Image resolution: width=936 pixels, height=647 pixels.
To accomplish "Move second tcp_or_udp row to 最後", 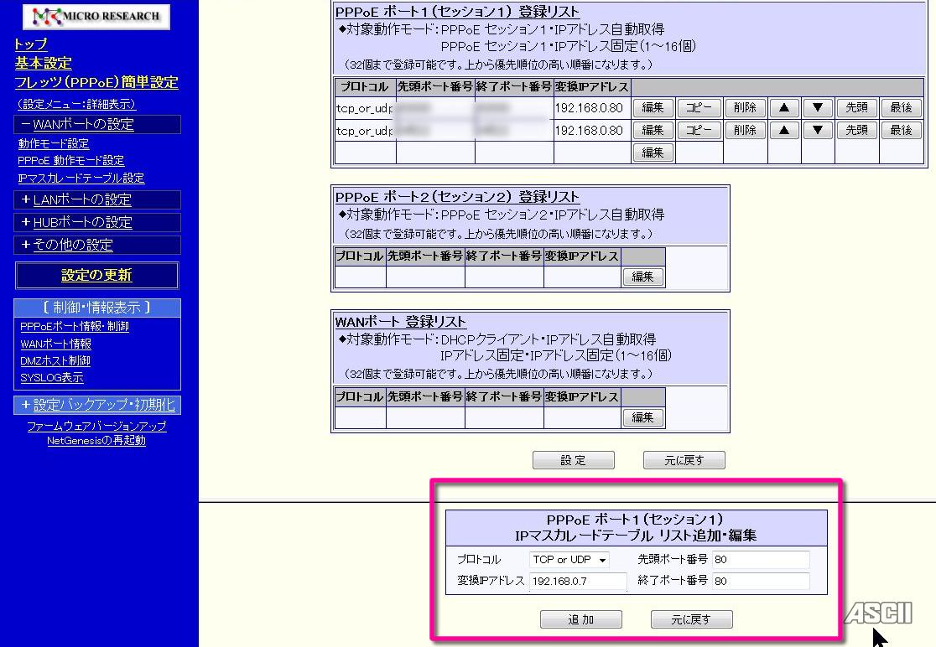I will [x=902, y=130].
